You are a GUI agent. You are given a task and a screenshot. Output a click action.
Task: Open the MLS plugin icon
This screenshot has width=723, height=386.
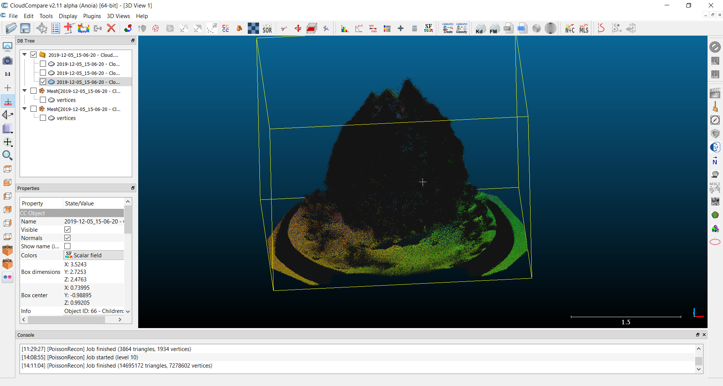(x=584, y=29)
